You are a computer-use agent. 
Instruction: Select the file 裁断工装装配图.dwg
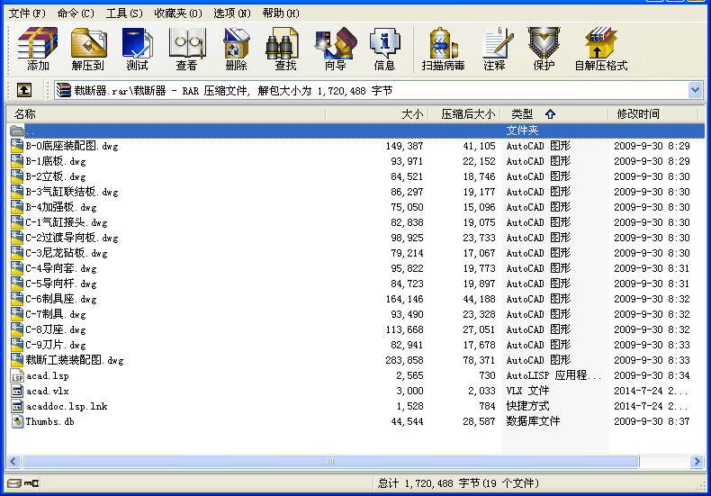(x=74, y=360)
